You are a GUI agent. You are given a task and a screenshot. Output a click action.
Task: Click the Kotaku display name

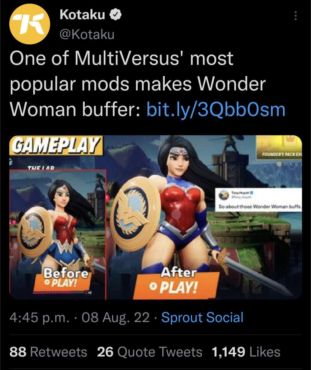[83, 14]
